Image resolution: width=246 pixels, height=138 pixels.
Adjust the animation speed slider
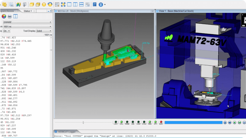[x=83, y=122]
